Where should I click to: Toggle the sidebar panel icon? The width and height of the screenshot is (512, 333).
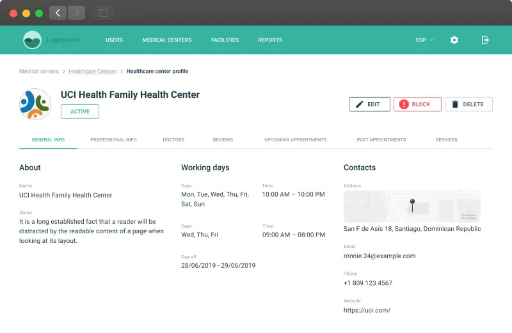(103, 13)
